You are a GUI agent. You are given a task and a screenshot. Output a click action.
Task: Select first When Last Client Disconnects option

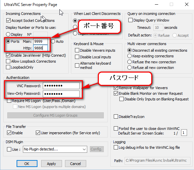[x=75, y=21]
